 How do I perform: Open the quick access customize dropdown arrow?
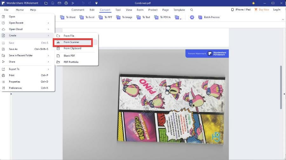(96, 3)
